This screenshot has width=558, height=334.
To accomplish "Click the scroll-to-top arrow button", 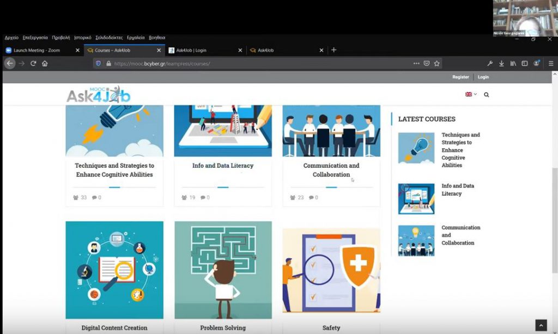I will [x=541, y=325].
